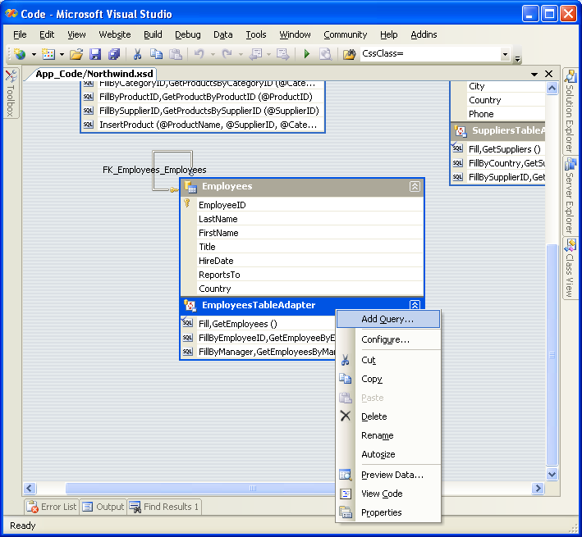
Task: Select Configure in the context menu
Action: 385,339
